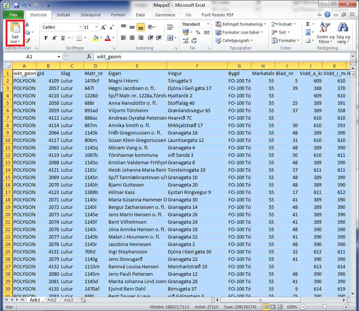Switch to the Indsæt ribbon tab

coord(63,15)
